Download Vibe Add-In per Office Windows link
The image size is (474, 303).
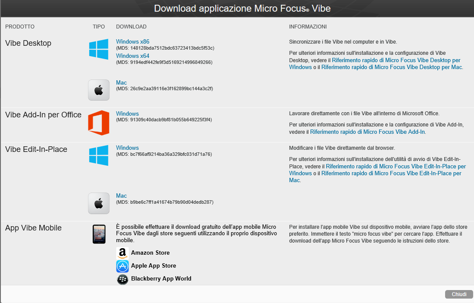127,114
